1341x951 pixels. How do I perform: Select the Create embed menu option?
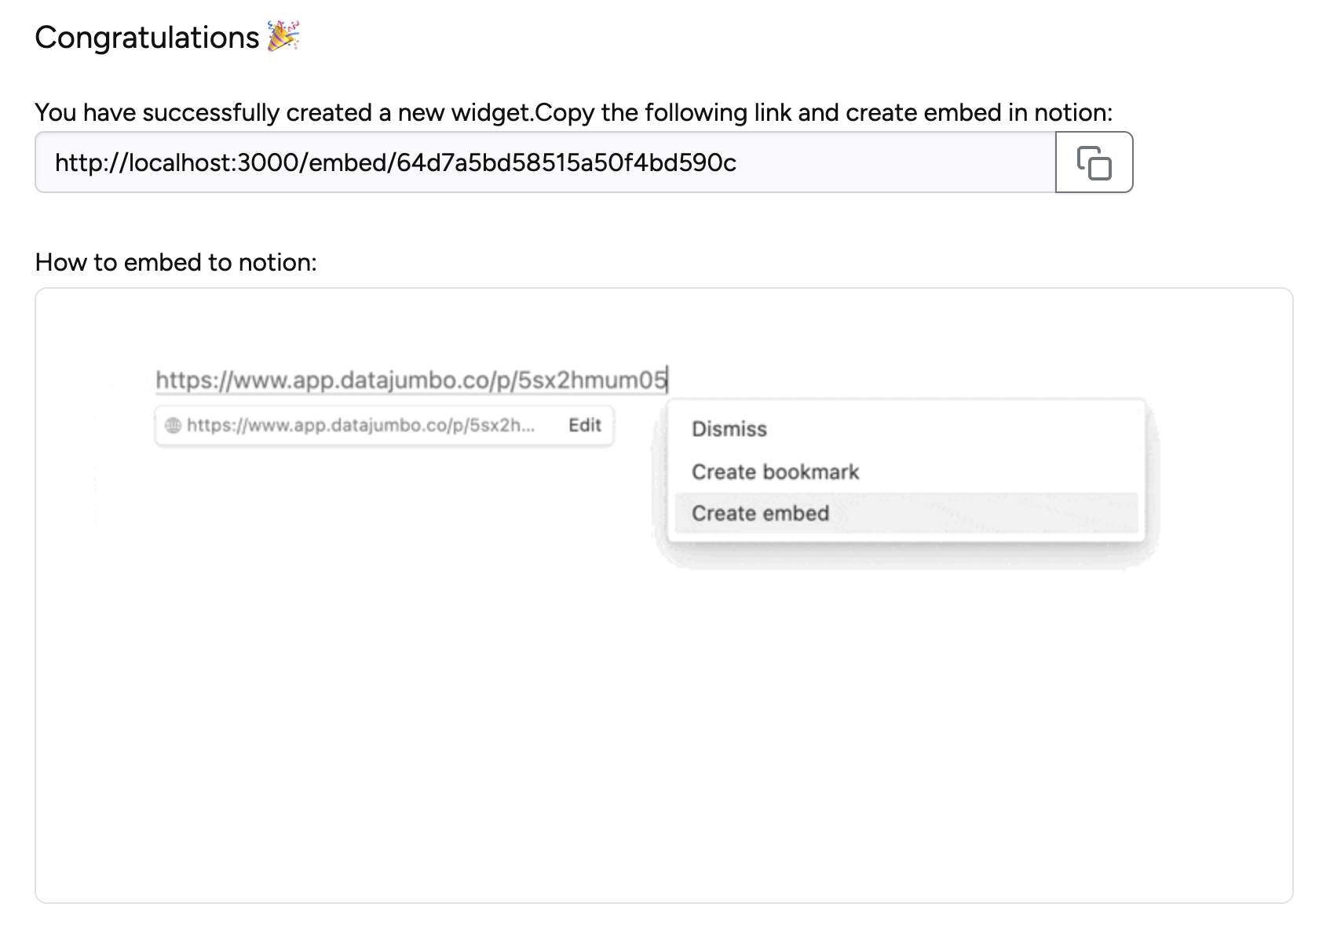pos(760,513)
